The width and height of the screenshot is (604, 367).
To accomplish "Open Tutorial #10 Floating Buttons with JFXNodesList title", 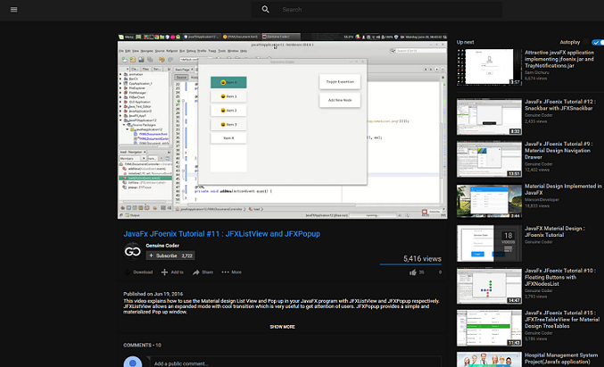I will 560,277.
